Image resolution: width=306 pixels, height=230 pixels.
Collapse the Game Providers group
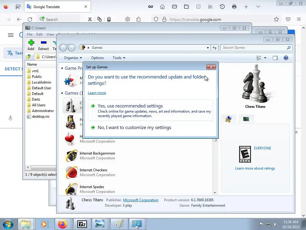pyautogui.click(x=62, y=68)
